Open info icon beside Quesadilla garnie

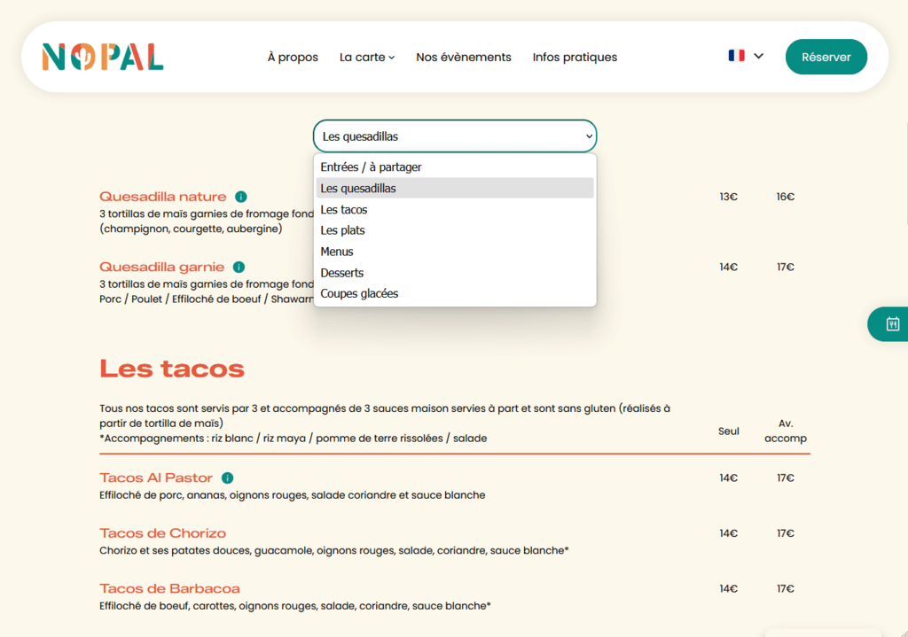239,267
